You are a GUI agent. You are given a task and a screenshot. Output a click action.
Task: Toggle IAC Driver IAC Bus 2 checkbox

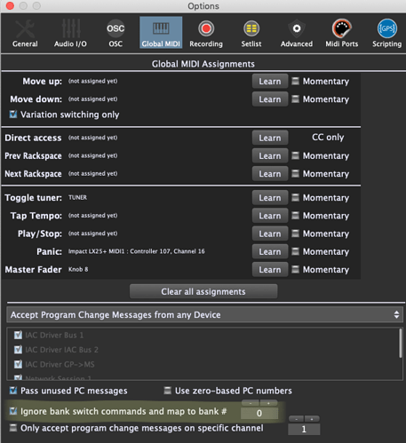pyautogui.click(x=18, y=350)
